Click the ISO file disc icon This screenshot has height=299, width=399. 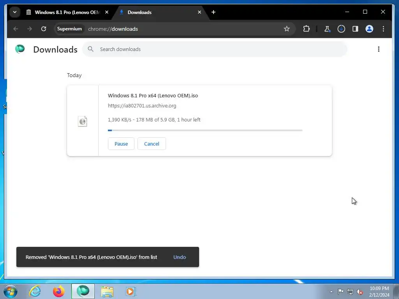tap(83, 121)
